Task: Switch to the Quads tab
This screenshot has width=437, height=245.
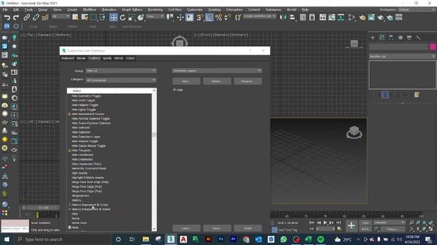Action: click(x=107, y=59)
